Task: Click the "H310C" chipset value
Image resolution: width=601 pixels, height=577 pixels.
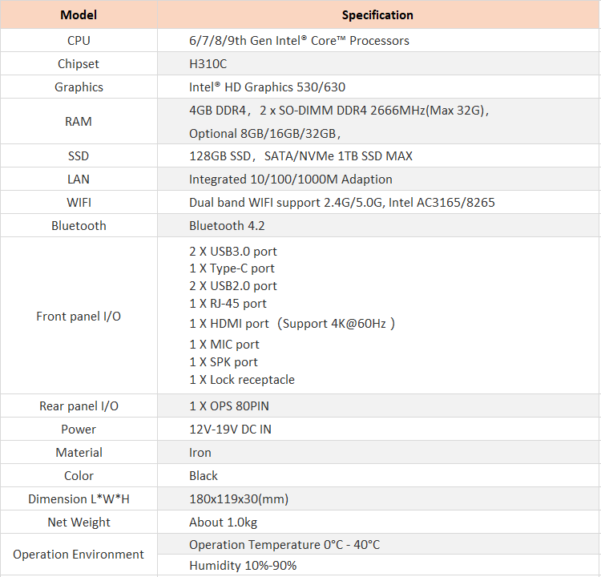Action: (x=208, y=63)
